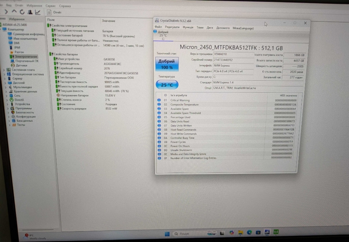Open the Мова(Language) menu

tap(243, 28)
